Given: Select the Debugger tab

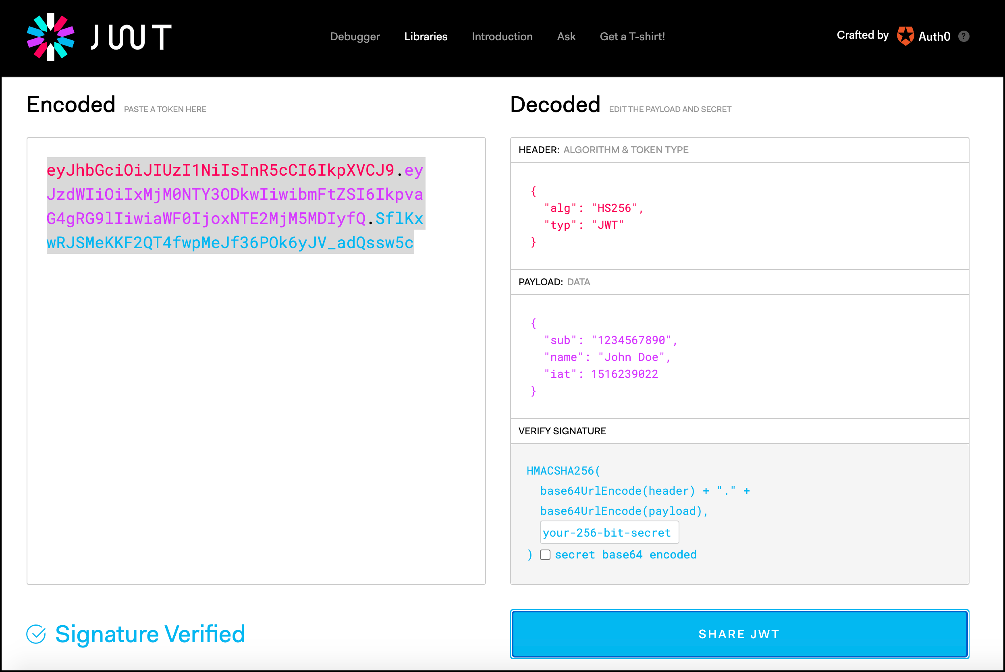Looking at the screenshot, I should 354,36.
